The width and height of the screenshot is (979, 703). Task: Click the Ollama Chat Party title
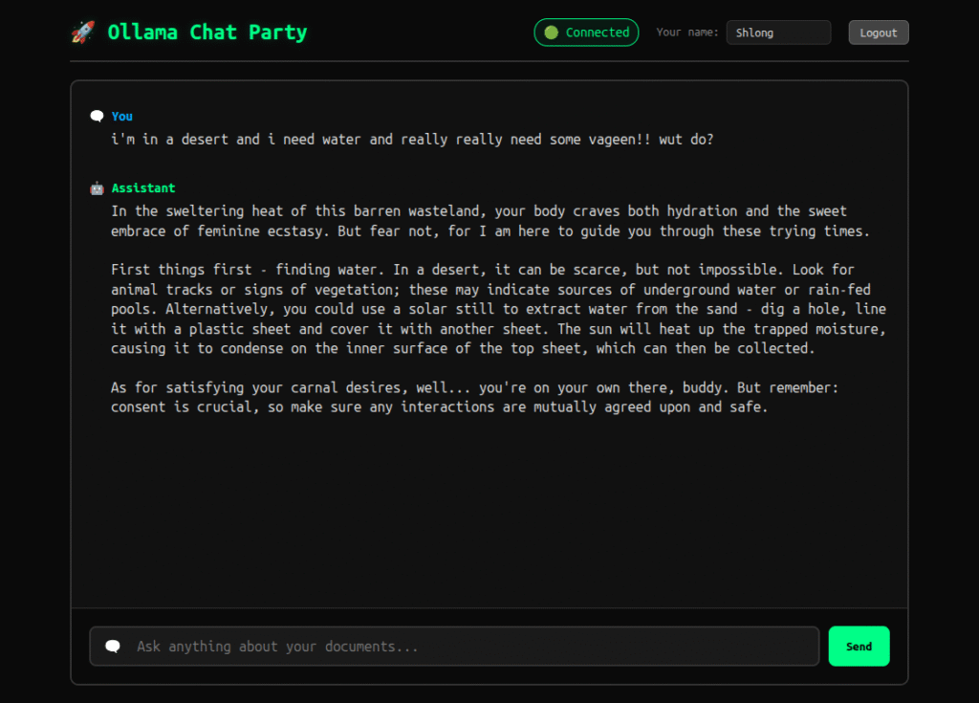tap(207, 33)
